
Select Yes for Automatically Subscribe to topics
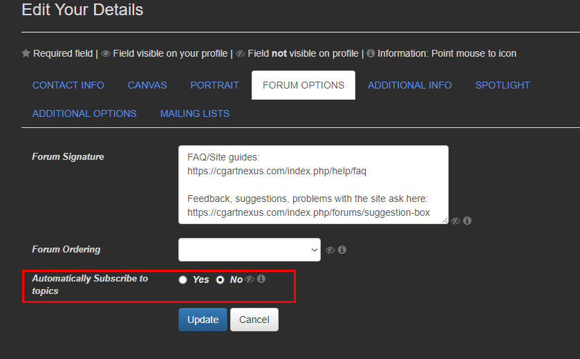(183, 280)
